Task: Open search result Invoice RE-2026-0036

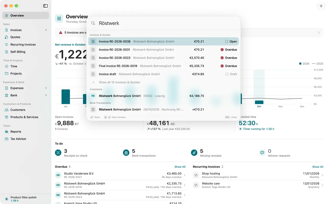Action: (x=163, y=42)
